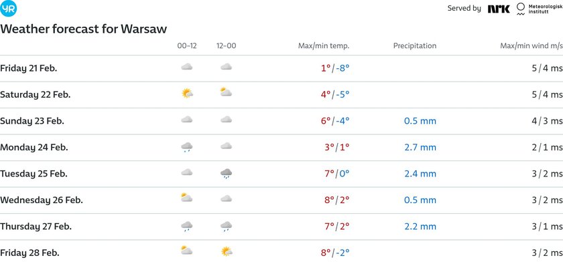Click the 00–12 time column header
Screen dimensions: 563x266
click(x=187, y=46)
